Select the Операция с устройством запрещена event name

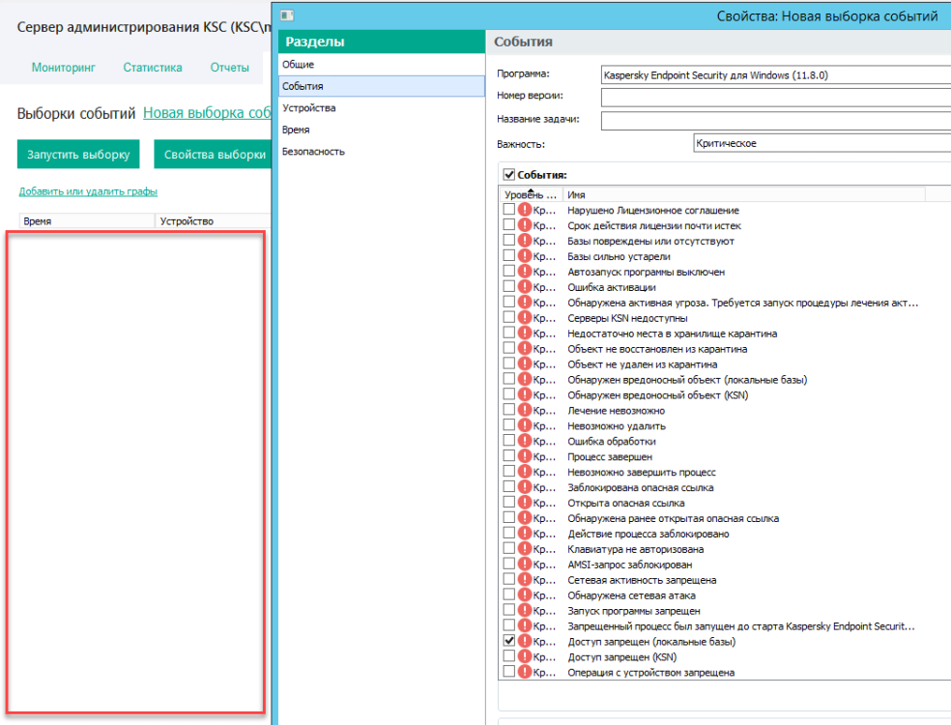click(x=650, y=673)
